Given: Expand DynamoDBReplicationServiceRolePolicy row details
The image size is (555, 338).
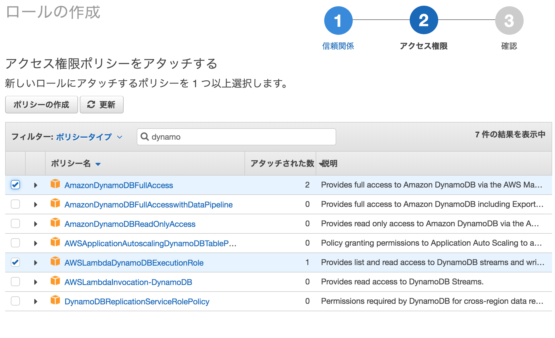Looking at the screenshot, I should (x=36, y=302).
